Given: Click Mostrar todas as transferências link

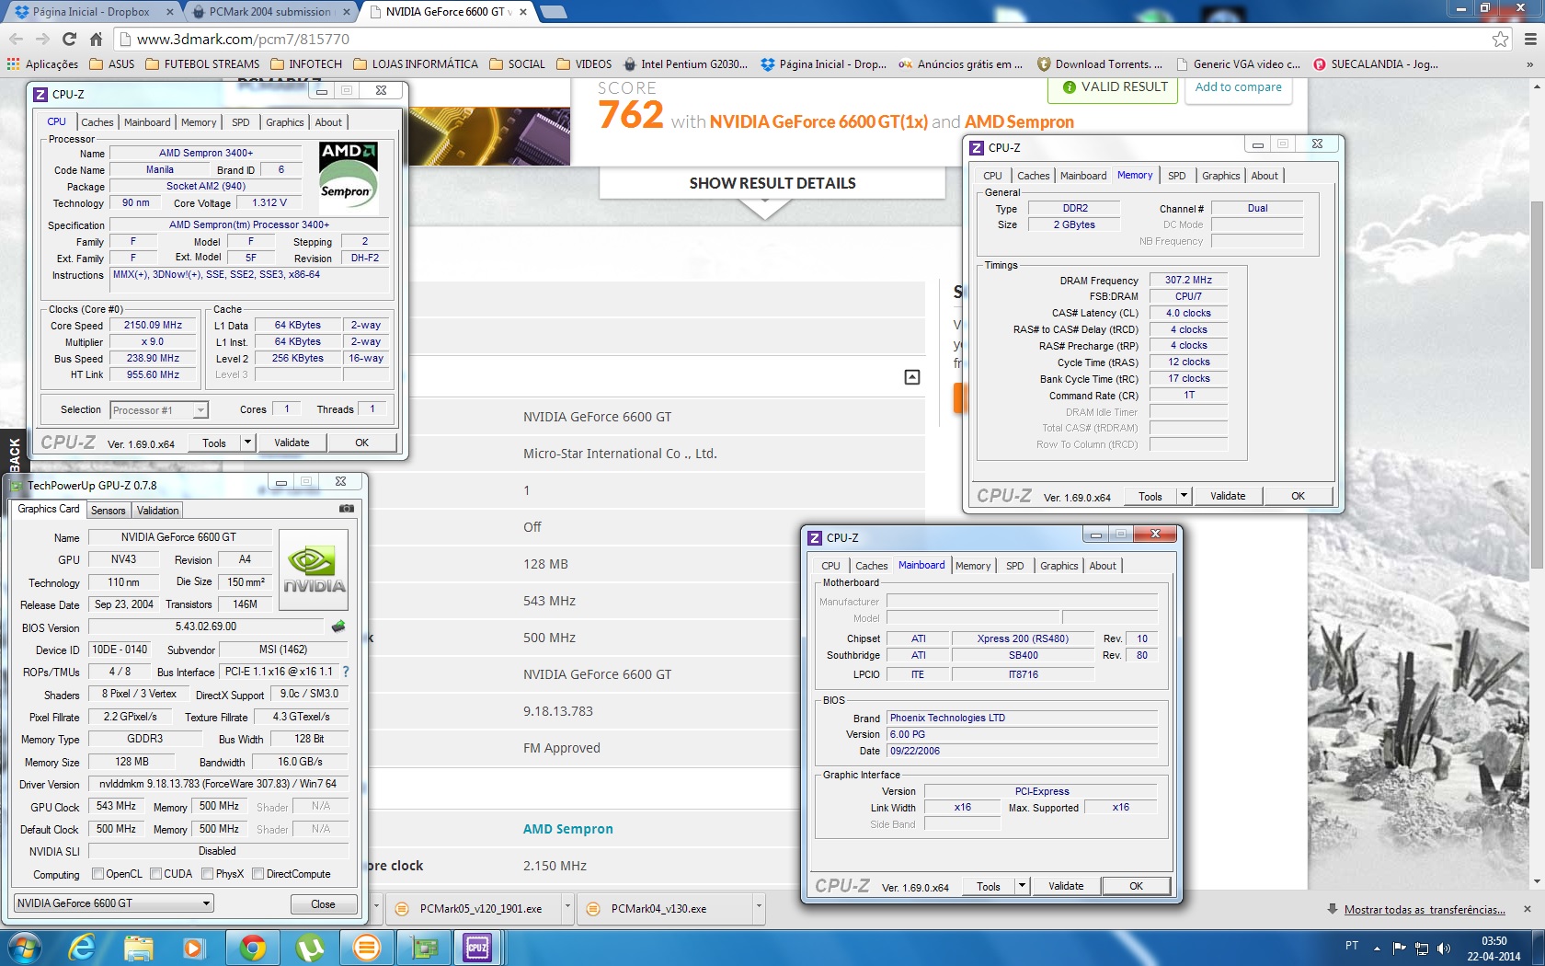Looking at the screenshot, I should coord(1425,909).
